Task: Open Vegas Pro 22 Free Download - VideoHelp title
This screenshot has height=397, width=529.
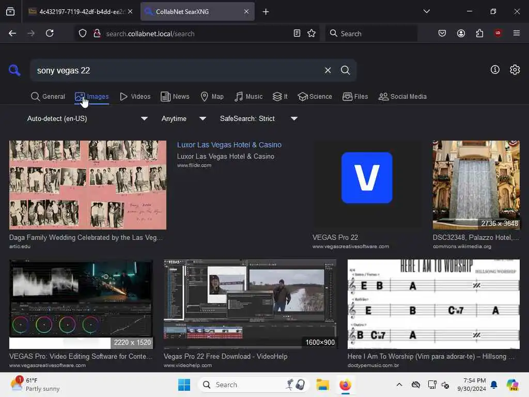Action: pos(225,357)
